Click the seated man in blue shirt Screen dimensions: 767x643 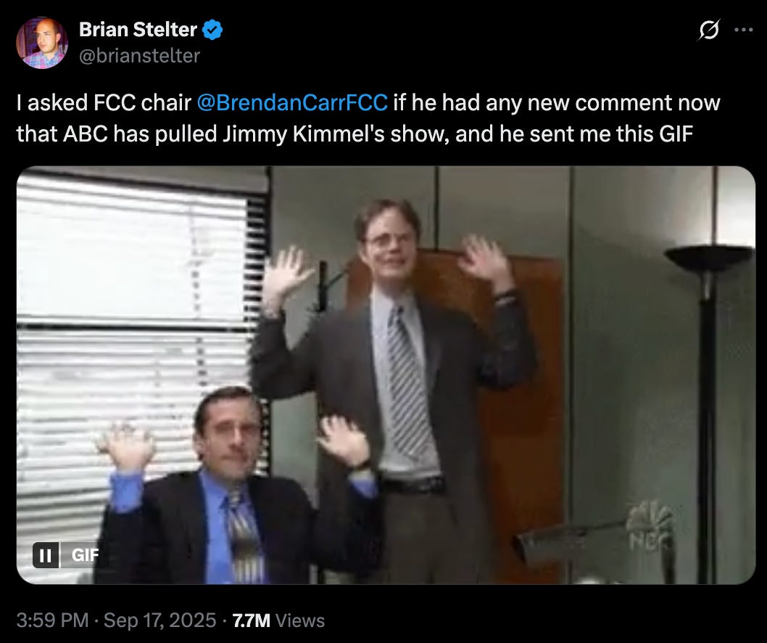235,490
